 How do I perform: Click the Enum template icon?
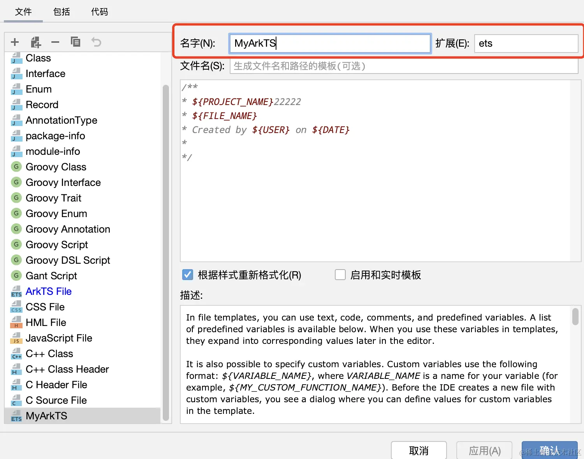16,89
